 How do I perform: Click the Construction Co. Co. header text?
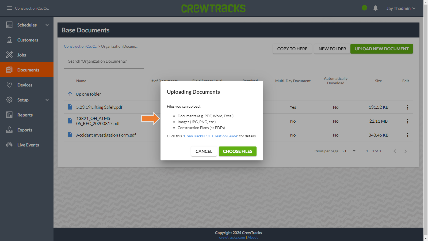32,8
